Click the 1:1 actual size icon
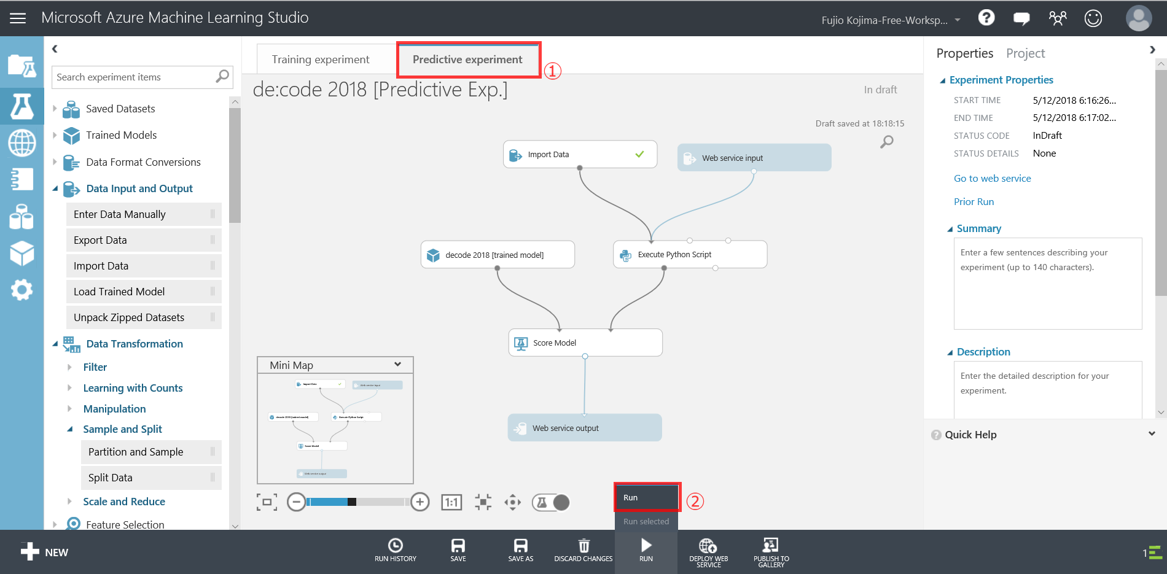 coord(451,502)
